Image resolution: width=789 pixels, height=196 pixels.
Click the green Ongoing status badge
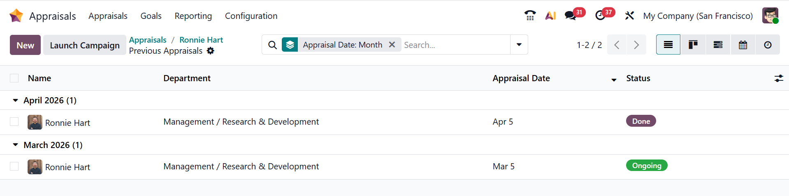coord(646,166)
